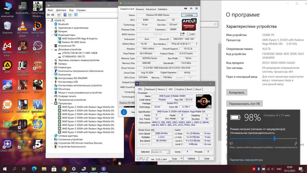
Task: Click the scan for hardware changes monitor icon
Action: coord(76,15)
